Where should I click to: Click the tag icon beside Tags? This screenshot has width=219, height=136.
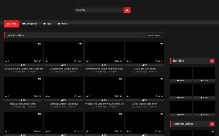point(44,24)
